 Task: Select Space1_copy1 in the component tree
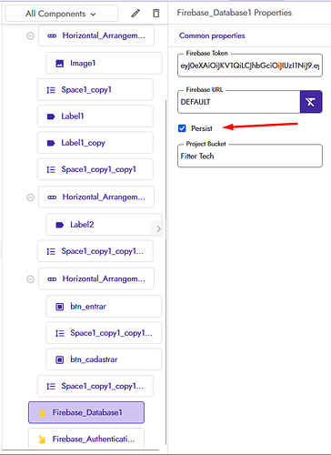click(x=95, y=90)
